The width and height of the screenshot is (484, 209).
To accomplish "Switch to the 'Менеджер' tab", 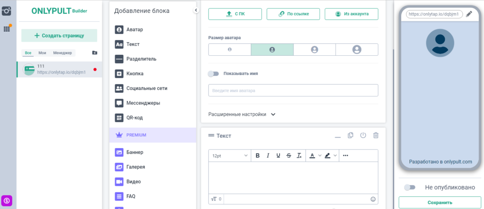I will [x=62, y=53].
